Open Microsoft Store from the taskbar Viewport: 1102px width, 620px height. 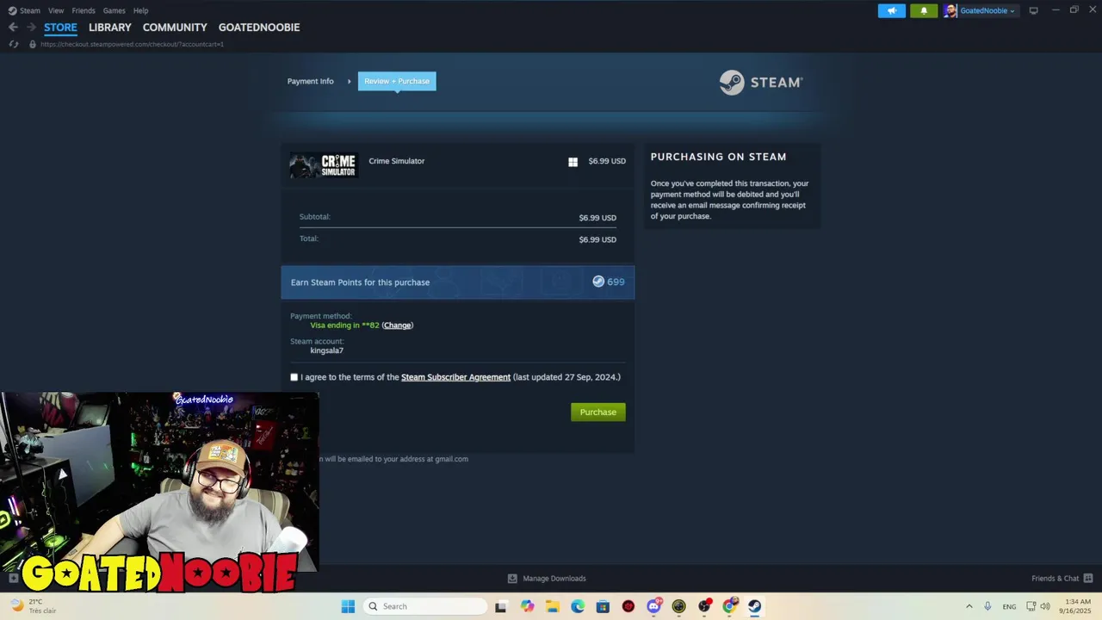tap(603, 606)
